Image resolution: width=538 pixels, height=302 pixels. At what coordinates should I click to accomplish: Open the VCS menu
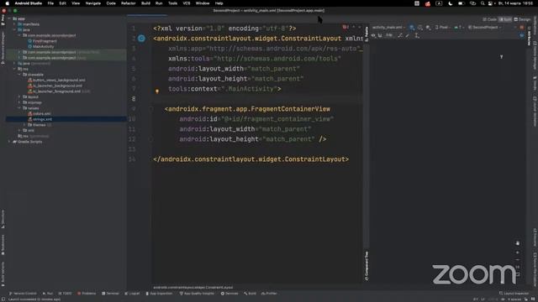[187, 3]
